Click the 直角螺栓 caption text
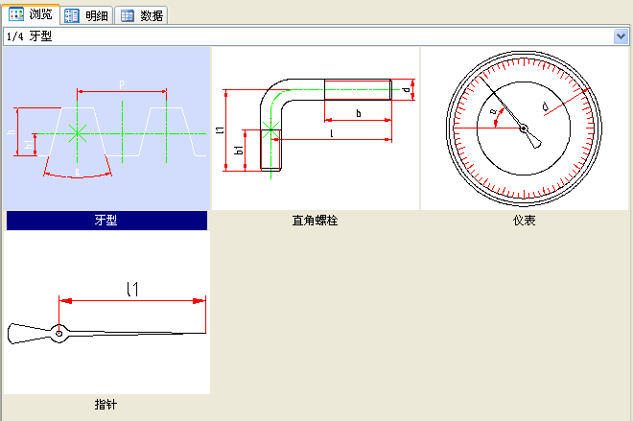Image resolution: width=633 pixels, height=421 pixels. click(x=315, y=221)
